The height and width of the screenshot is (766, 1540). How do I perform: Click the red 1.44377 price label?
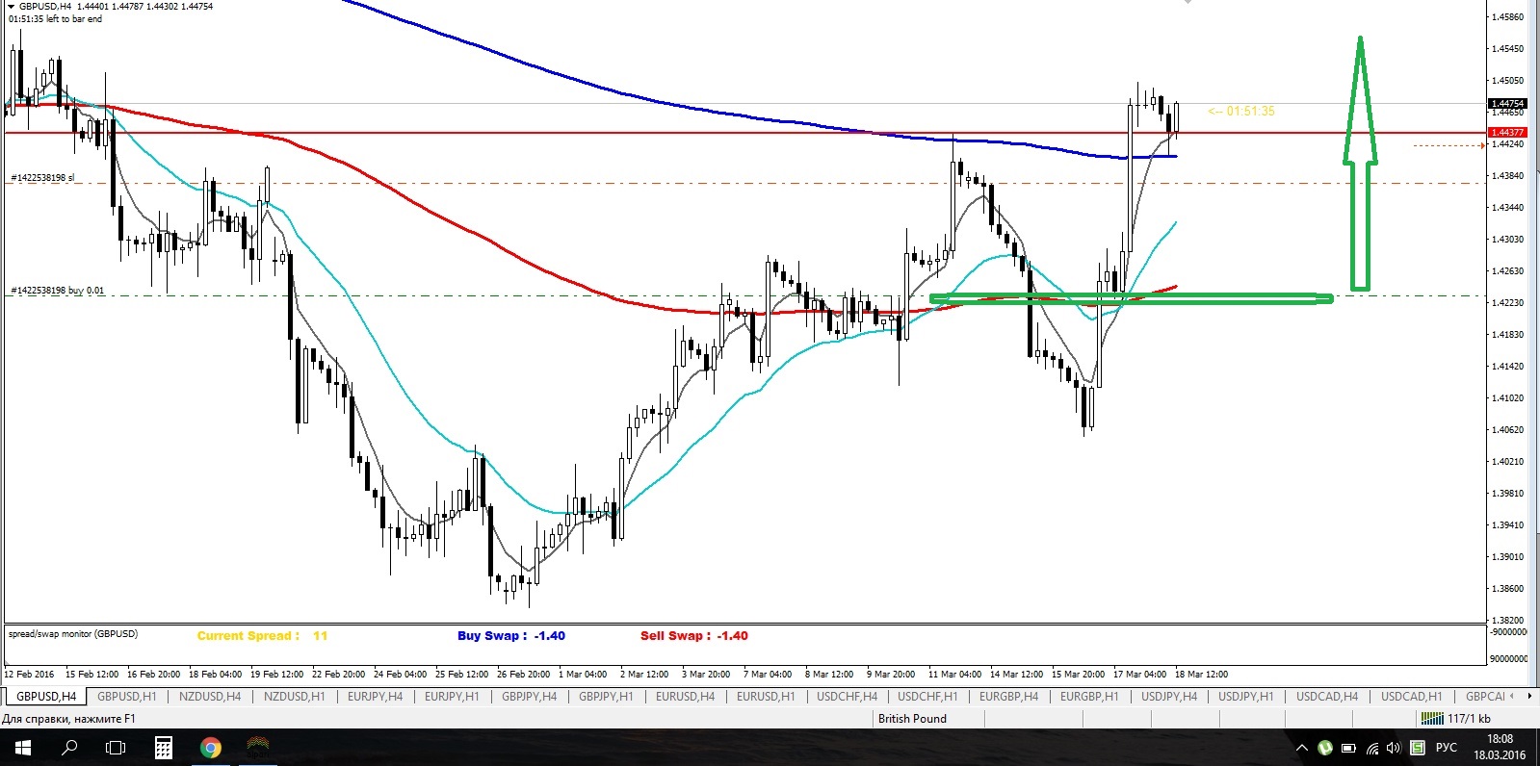pos(1507,133)
